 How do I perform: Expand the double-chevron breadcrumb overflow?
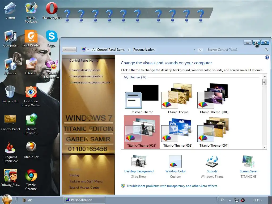pos(88,50)
